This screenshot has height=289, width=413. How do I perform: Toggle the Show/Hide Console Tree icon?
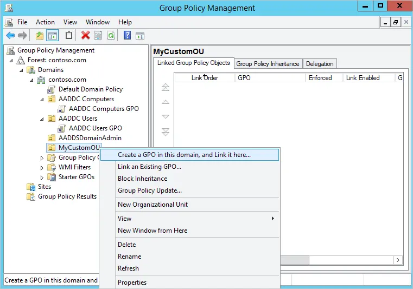click(x=53, y=36)
